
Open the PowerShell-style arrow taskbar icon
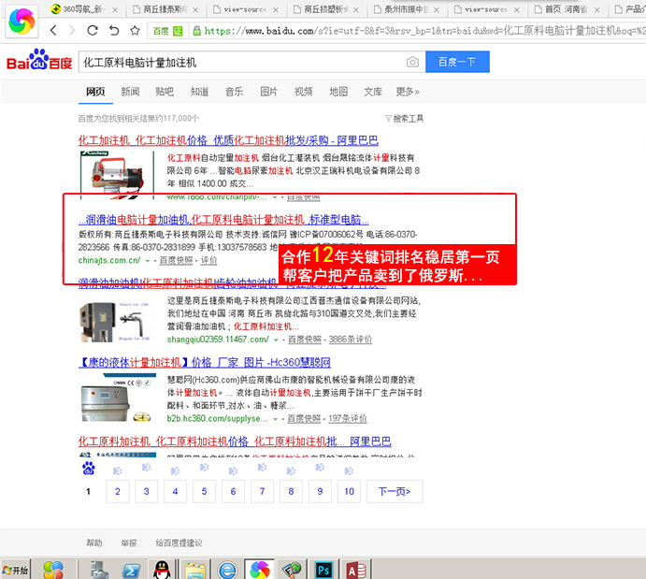click(132, 571)
